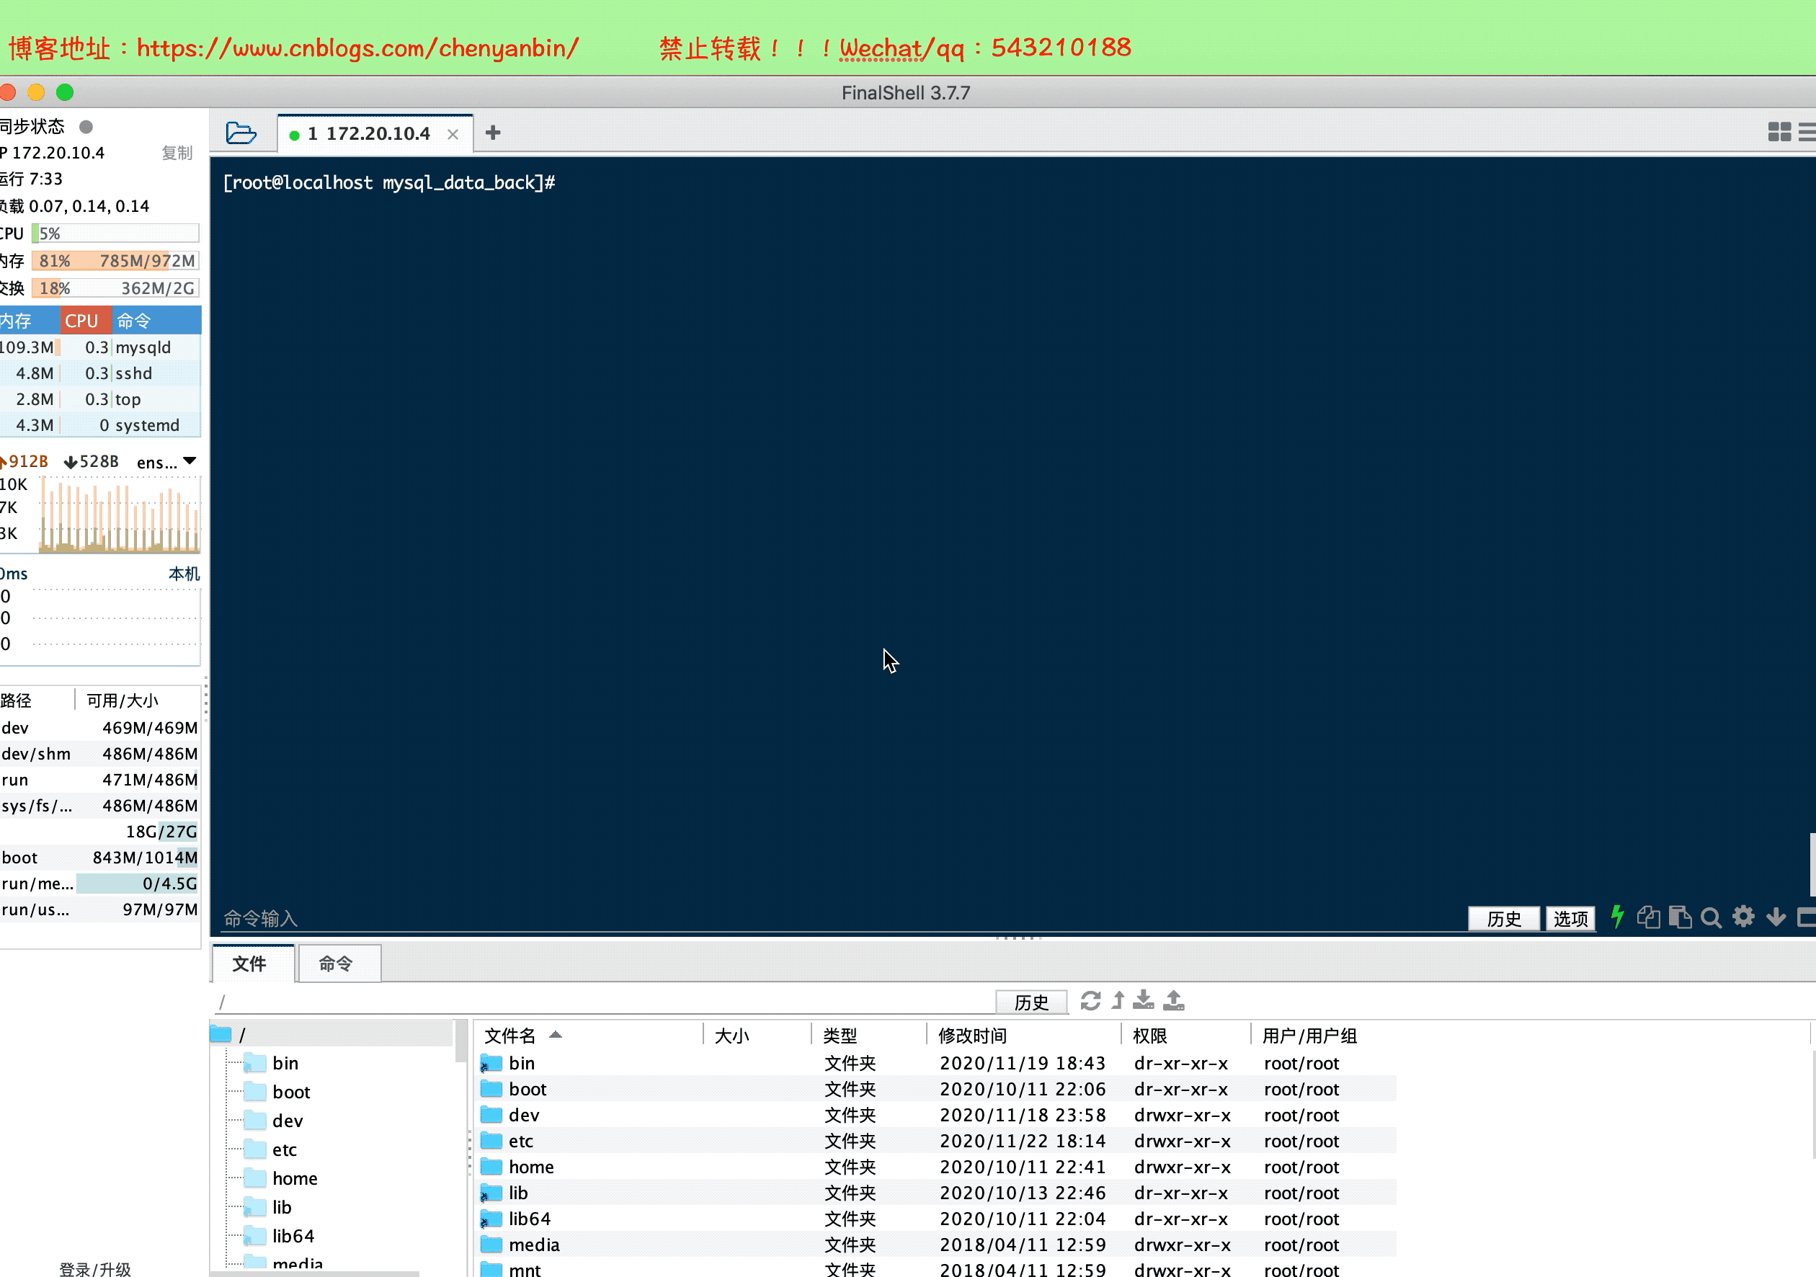Viewport: 1816px width, 1277px height.
Task: Click the paste icon in terminal toolbar
Action: 1679,917
